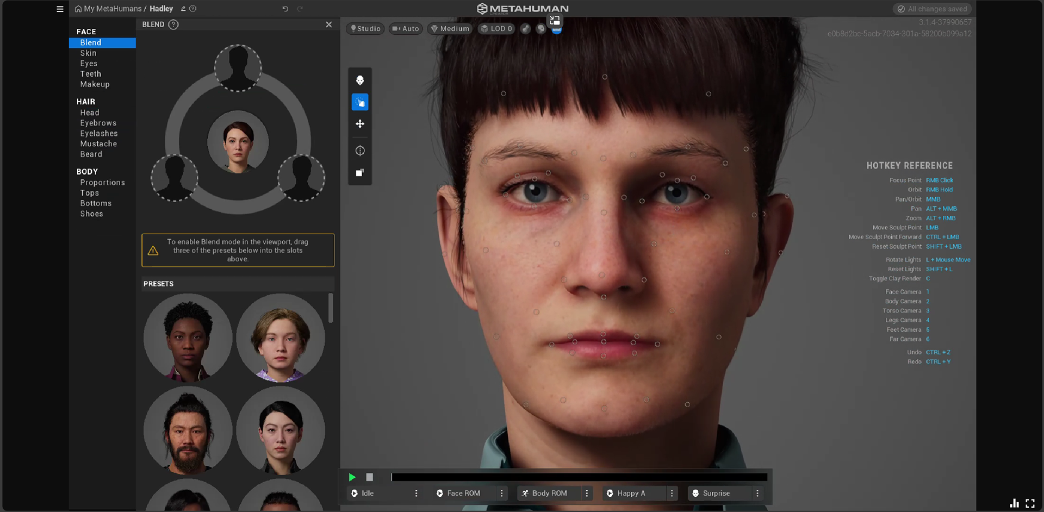Open the Eyelashes section
Image resolution: width=1044 pixels, height=512 pixels.
[x=99, y=134]
